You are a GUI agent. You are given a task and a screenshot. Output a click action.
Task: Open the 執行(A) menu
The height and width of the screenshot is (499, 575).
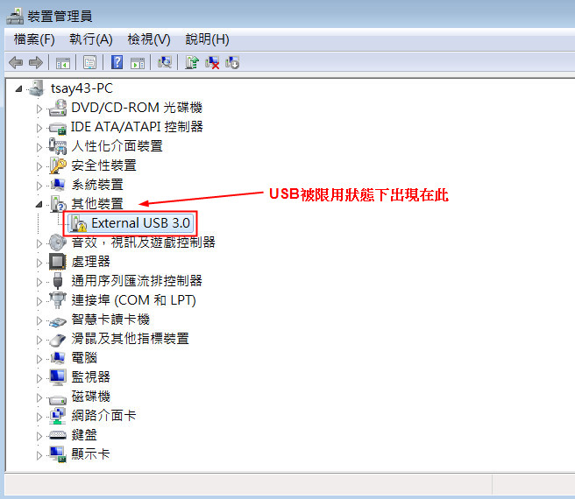[x=91, y=39]
